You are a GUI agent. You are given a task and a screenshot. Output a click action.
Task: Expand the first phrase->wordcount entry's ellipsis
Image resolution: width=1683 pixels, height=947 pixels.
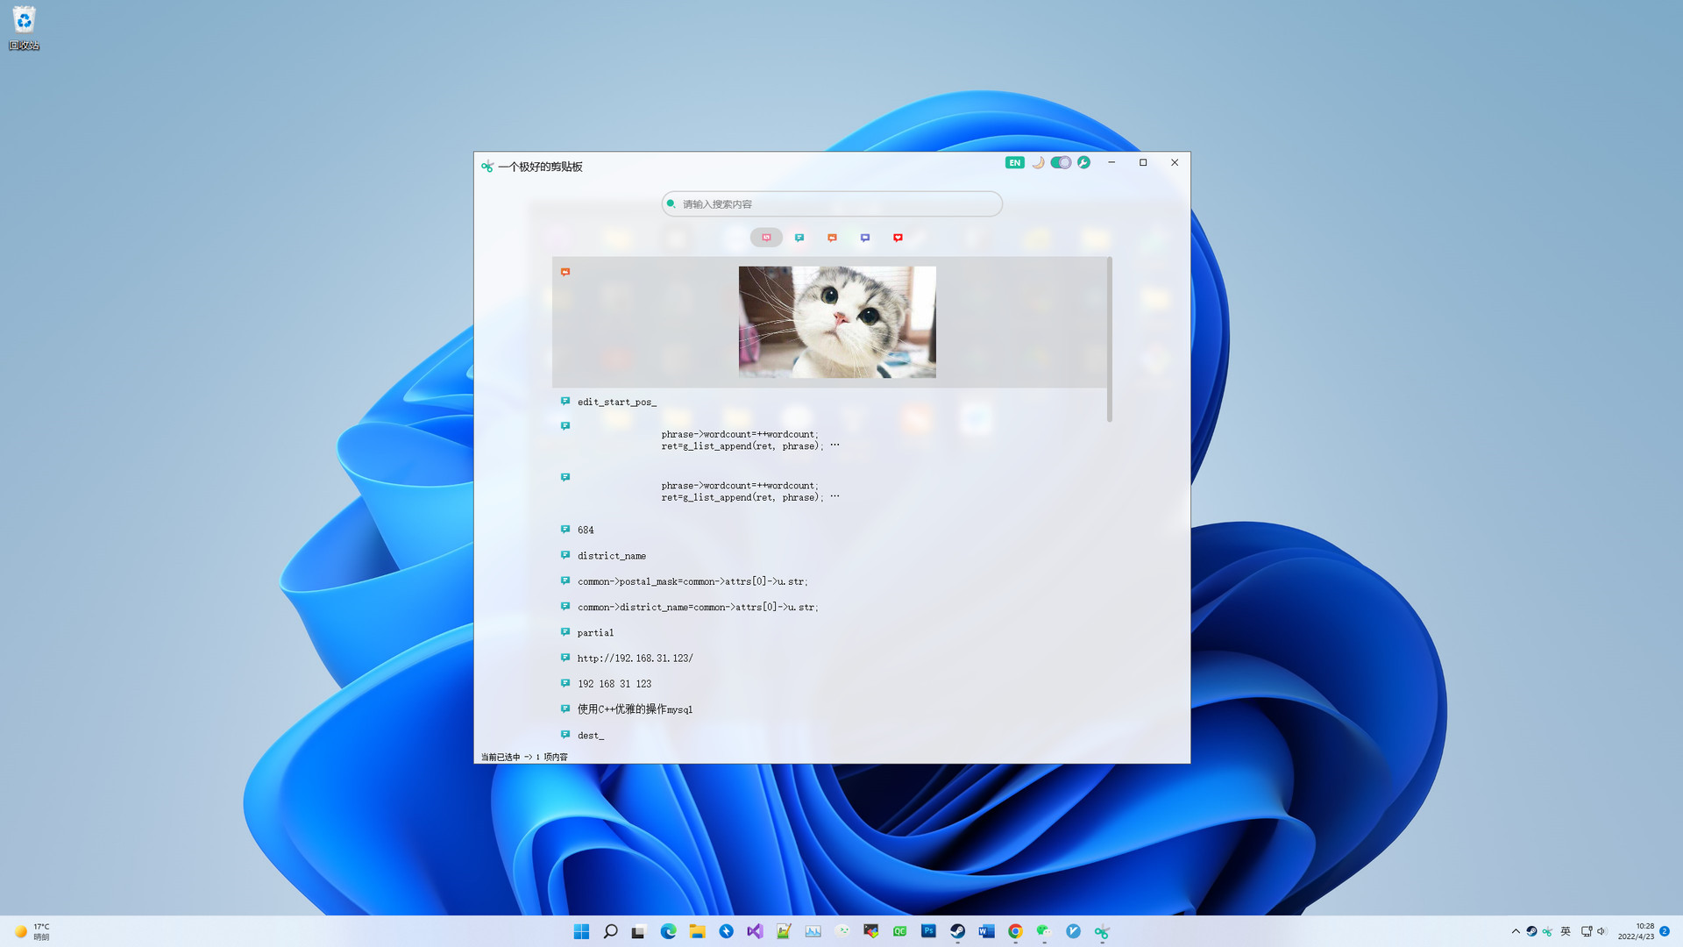pos(834,445)
